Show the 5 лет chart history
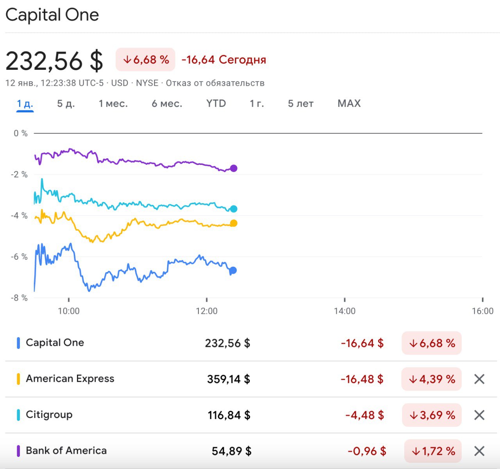 pos(300,104)
